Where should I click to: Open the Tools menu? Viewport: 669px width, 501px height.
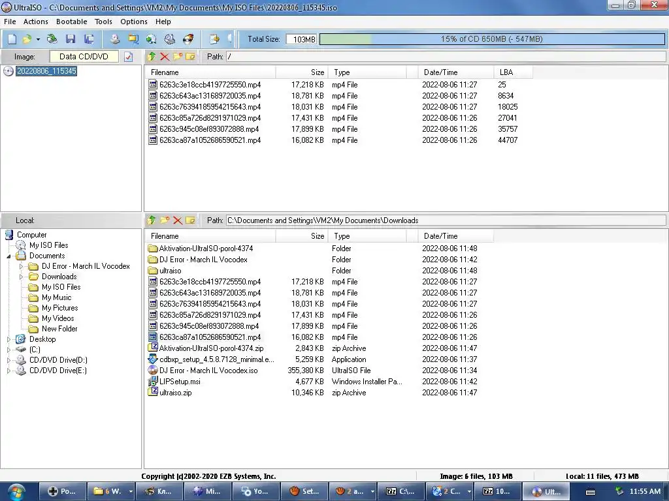(103, 22)
